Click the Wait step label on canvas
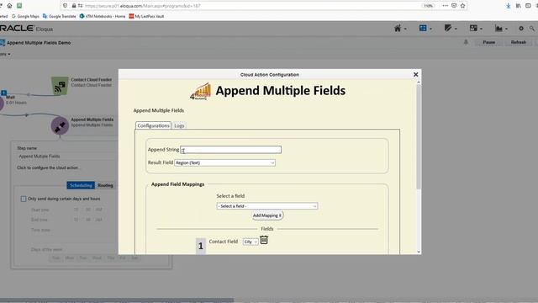Image resolution: width=538 pixels, height=303 pixels. [x=10, y=98]
